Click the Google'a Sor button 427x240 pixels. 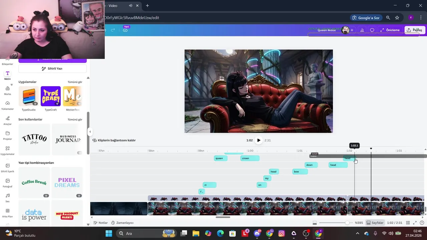(366, 18)
